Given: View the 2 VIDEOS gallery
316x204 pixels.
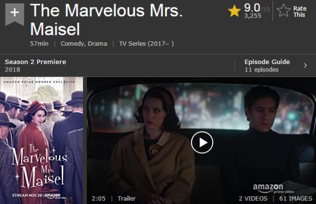Looking at the screenshot, I should click(253, 199).
